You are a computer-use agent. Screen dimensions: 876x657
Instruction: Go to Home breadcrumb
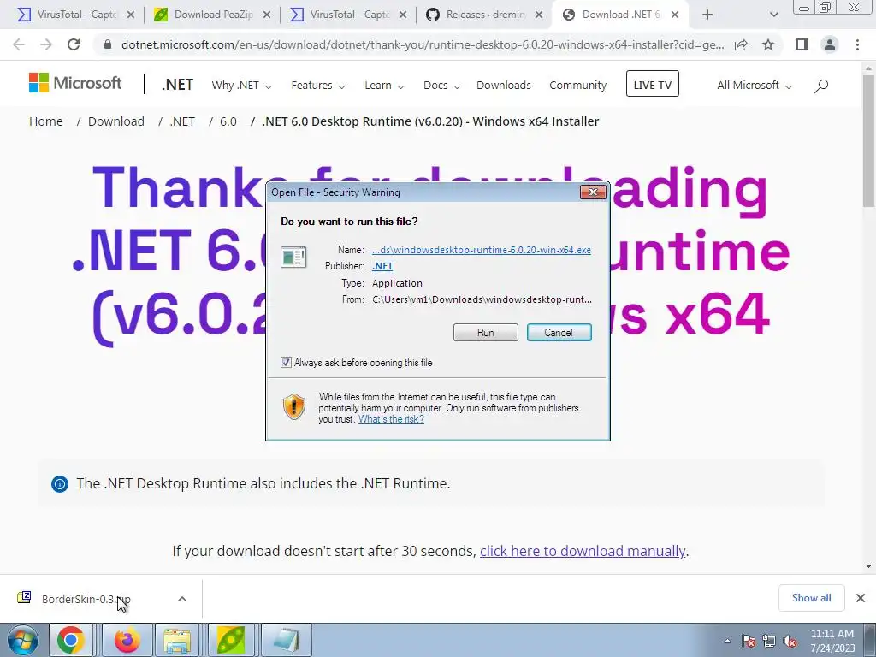[x=46, y=121]
